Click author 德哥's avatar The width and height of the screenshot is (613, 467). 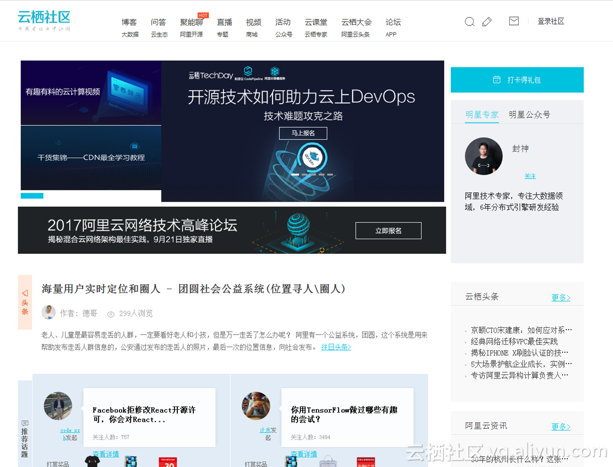49,312
